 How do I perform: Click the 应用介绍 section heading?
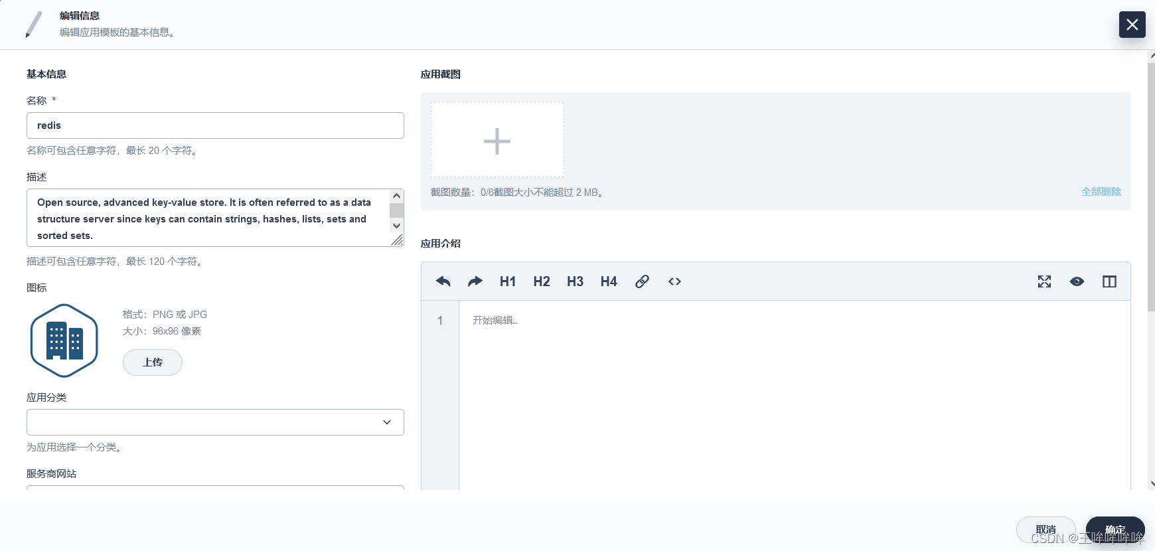pos(441,244)
